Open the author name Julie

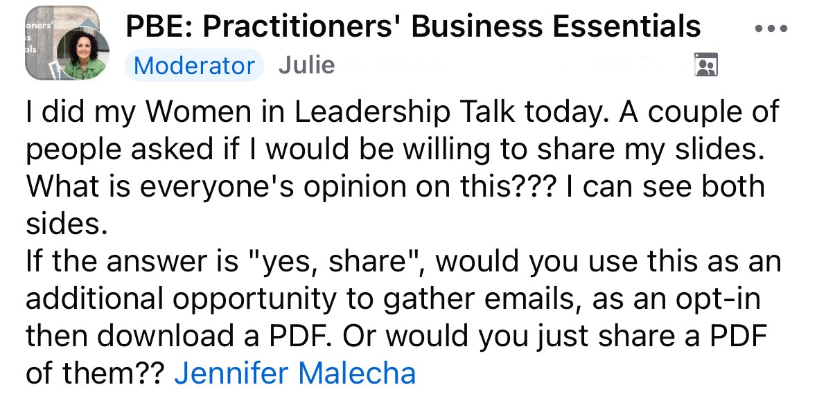click(306, 66)
